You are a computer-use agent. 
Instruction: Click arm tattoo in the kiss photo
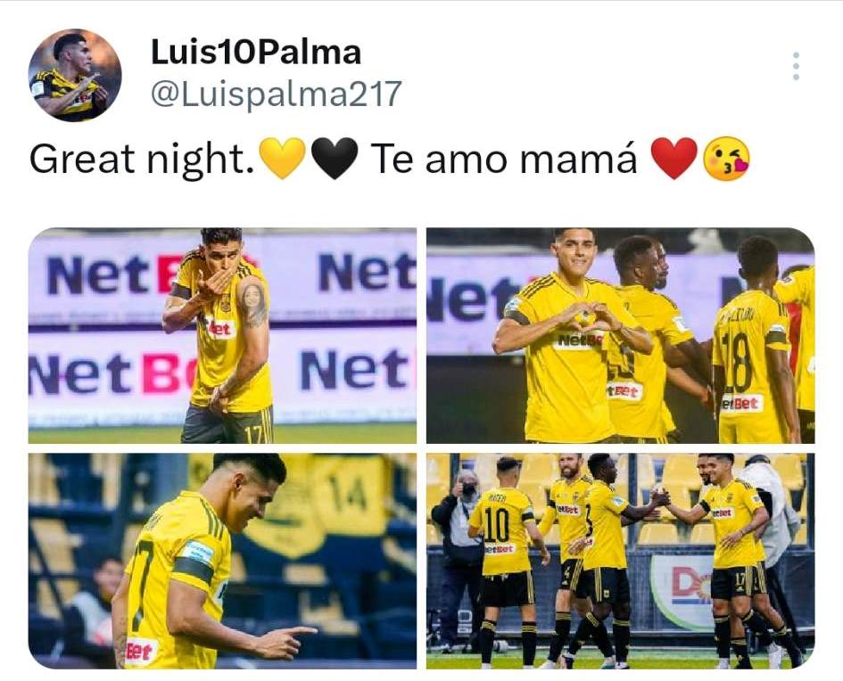[x=253, y=306]
